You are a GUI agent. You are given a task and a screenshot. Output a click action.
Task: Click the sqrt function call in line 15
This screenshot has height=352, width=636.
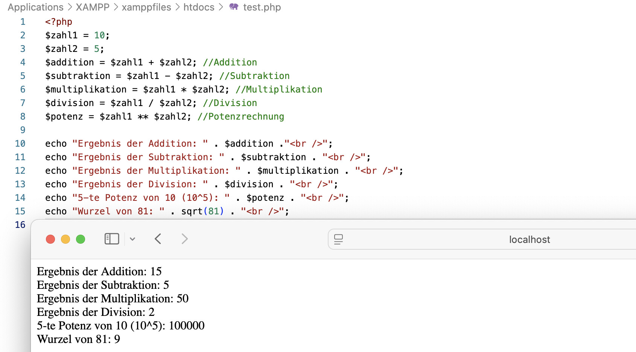point(192,211)
